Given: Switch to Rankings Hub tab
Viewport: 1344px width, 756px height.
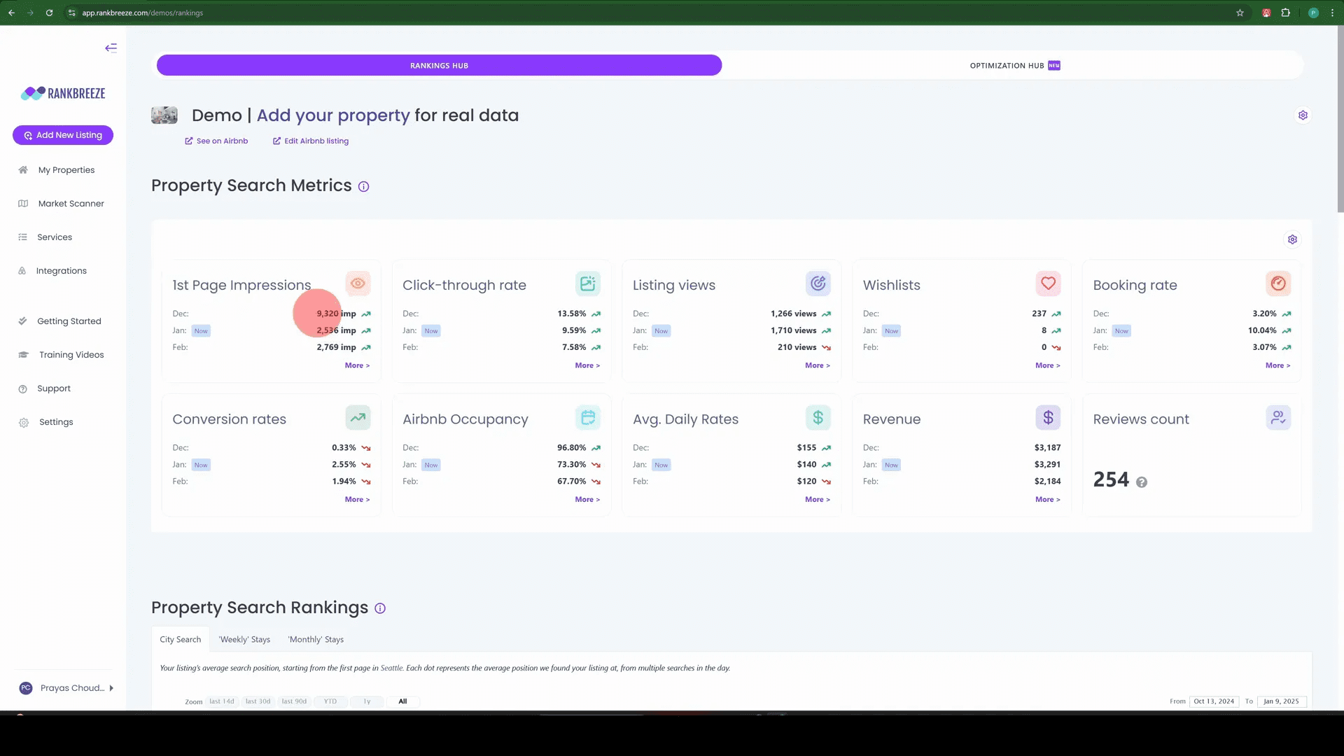Looking at the screenshot, I should point(439,65).
